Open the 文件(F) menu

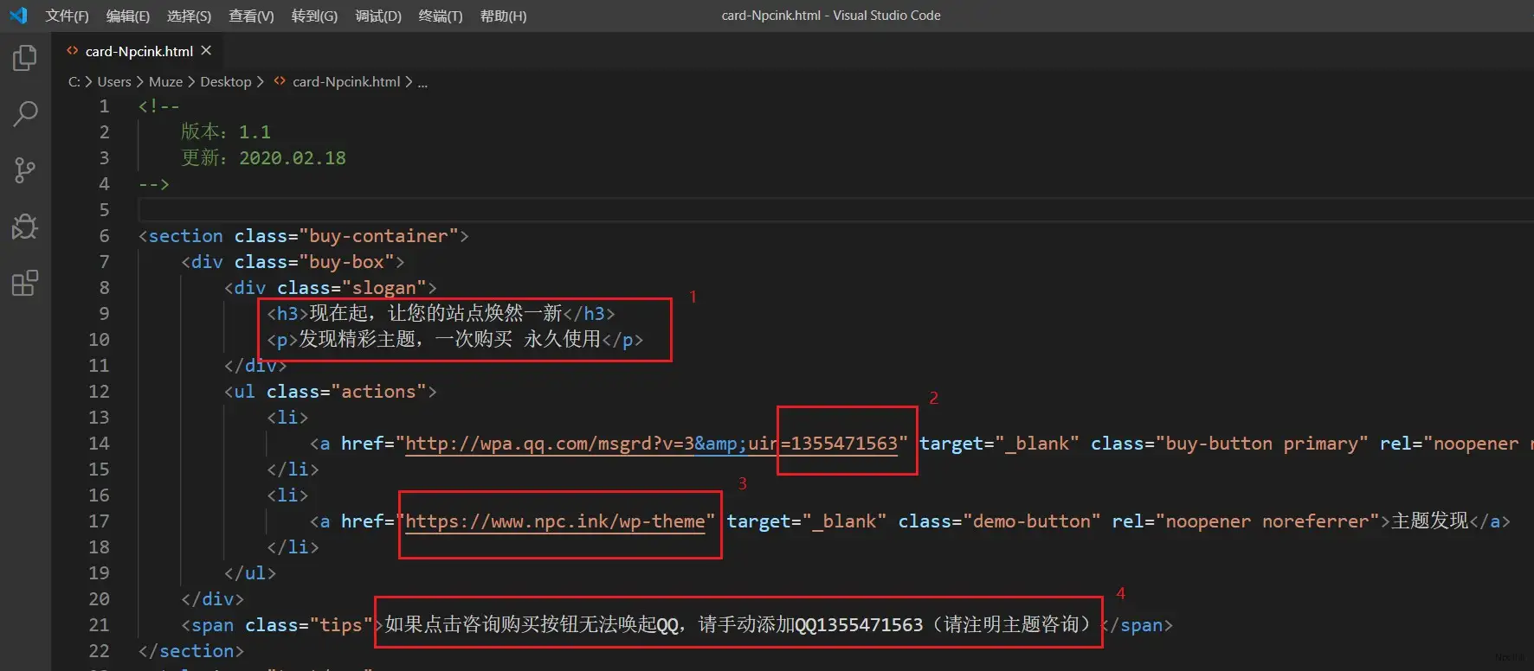[x=67, y=16]
